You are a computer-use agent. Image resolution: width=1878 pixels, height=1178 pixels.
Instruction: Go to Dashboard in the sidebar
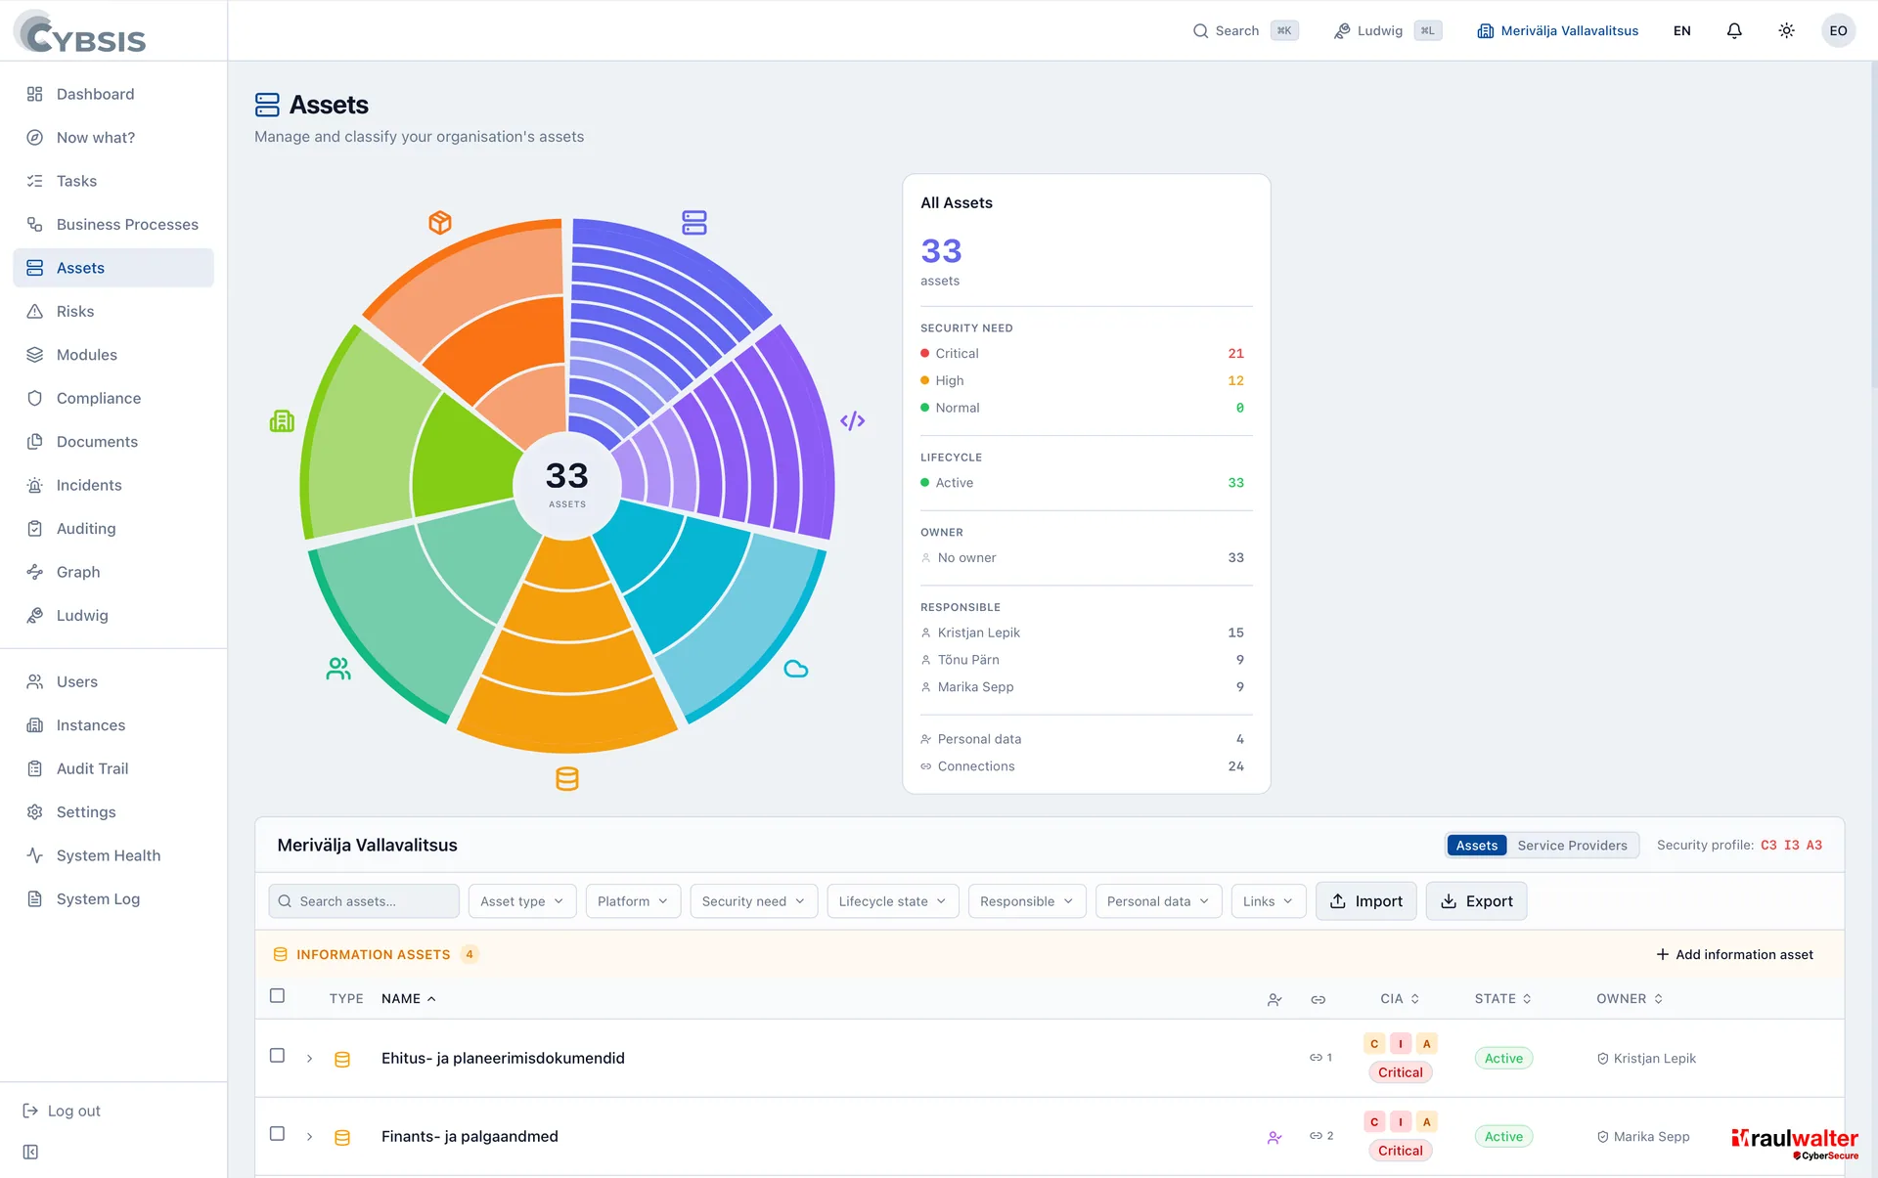pyautogui.click(x=113, y=94)
